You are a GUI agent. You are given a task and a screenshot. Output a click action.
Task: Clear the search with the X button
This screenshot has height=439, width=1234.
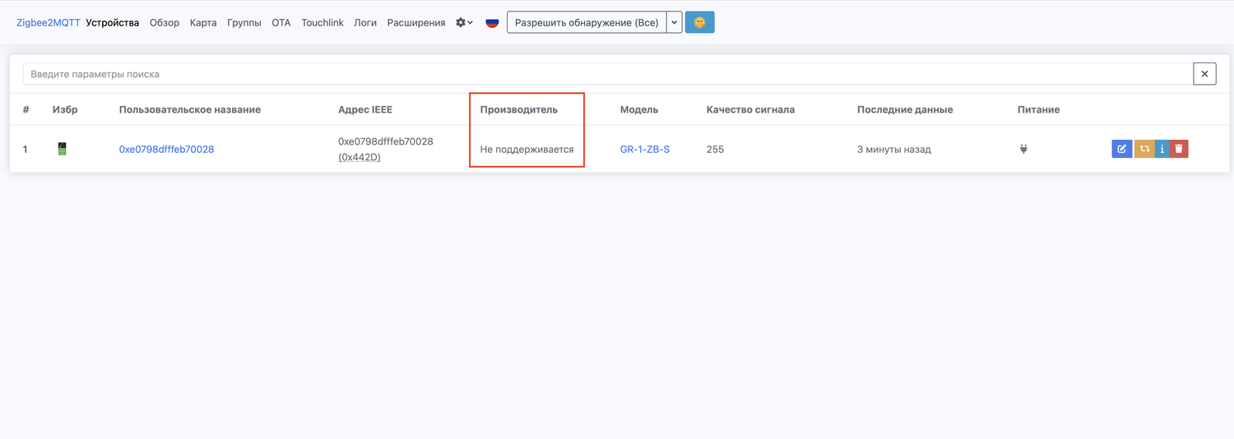tap(1204, 74)
